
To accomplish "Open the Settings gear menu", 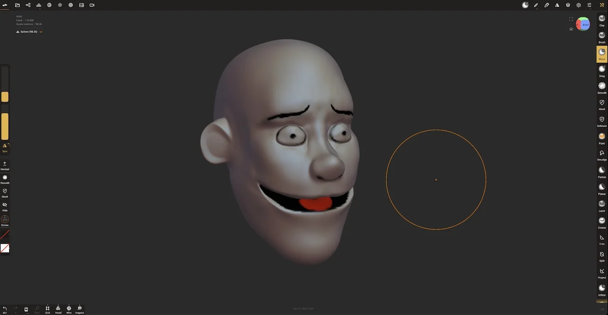I will tap(579, 5).
